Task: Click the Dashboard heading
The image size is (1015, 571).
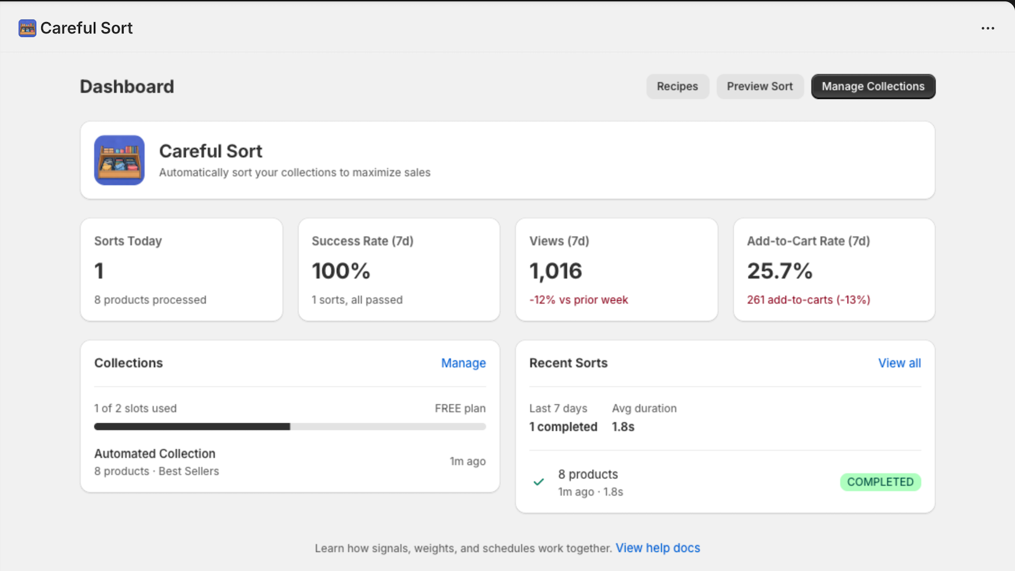Action: (126, 86)
